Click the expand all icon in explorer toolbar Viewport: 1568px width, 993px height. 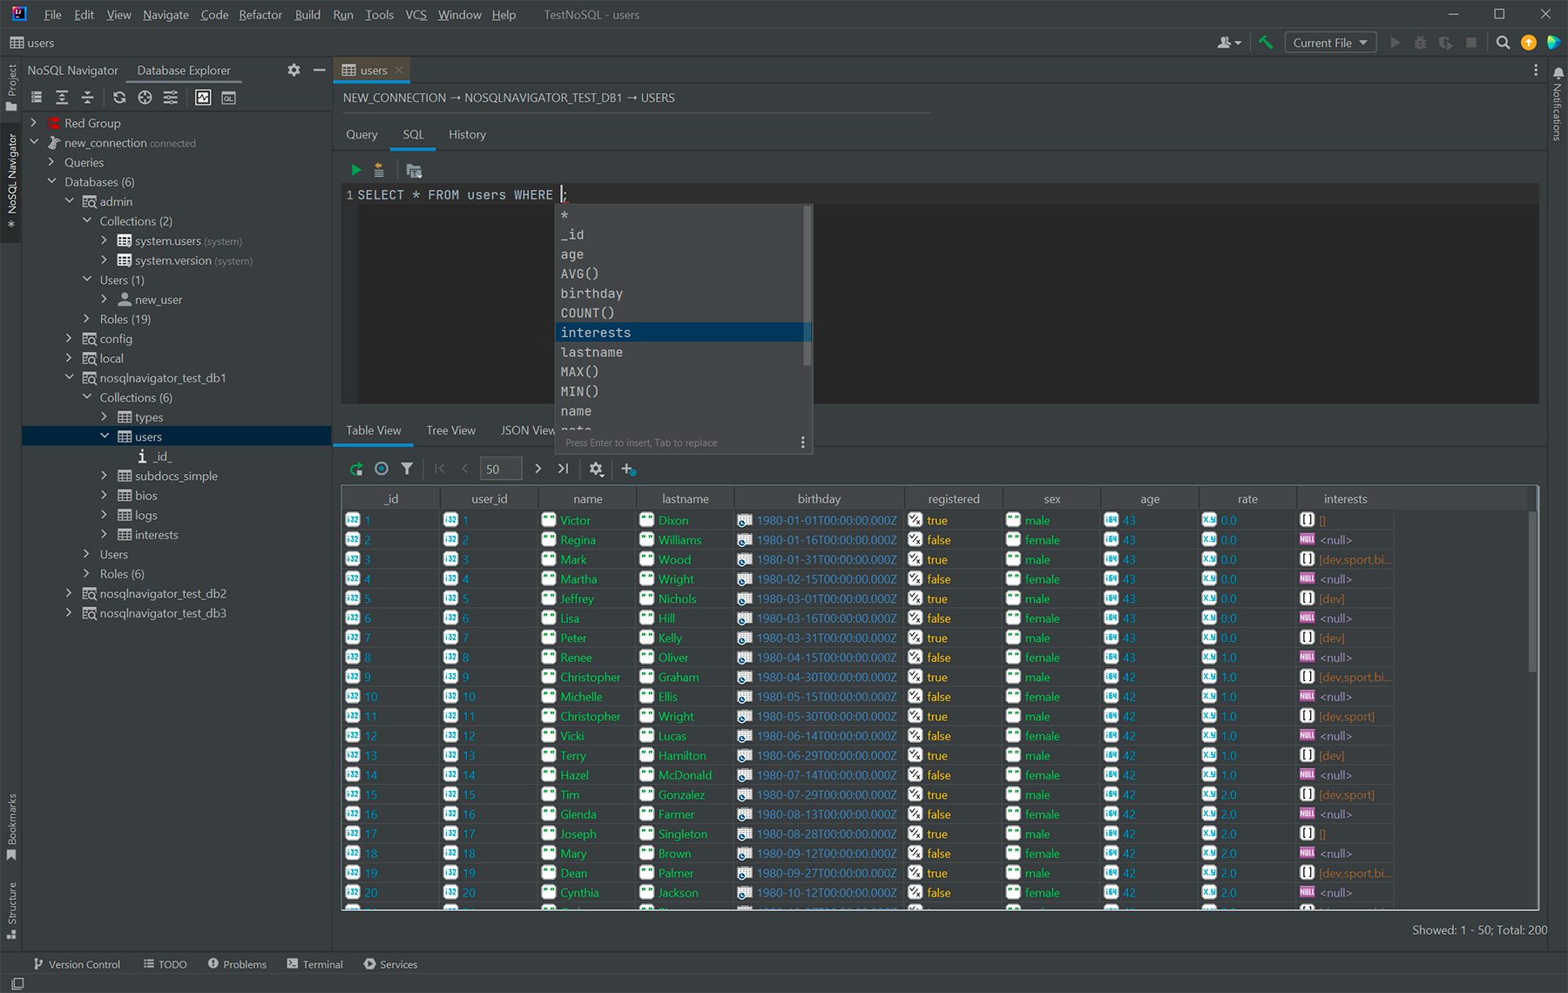tap(62, 98)
